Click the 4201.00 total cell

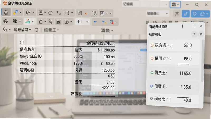tap(108, 88)
